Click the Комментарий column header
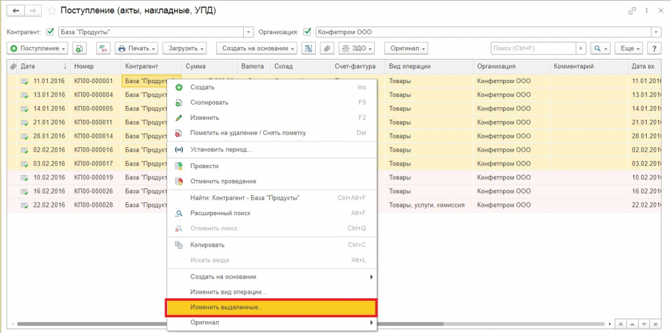The image size is (671, 333). 589,66
